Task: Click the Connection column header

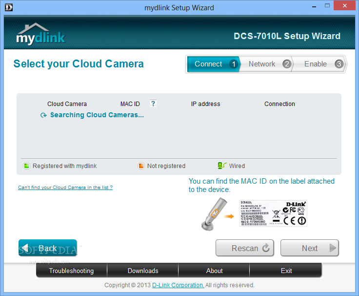Action: point(279,104)
